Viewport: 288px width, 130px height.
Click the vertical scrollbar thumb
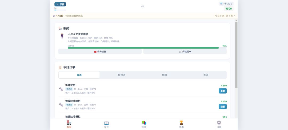coord(236,55)
